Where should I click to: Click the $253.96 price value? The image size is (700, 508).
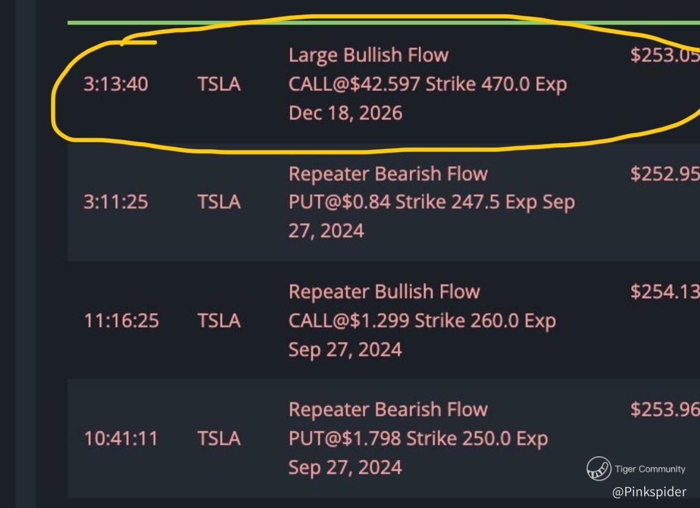tap(665, 410)
